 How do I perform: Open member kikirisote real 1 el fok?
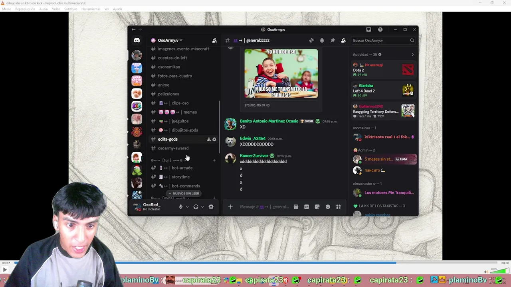384,137
